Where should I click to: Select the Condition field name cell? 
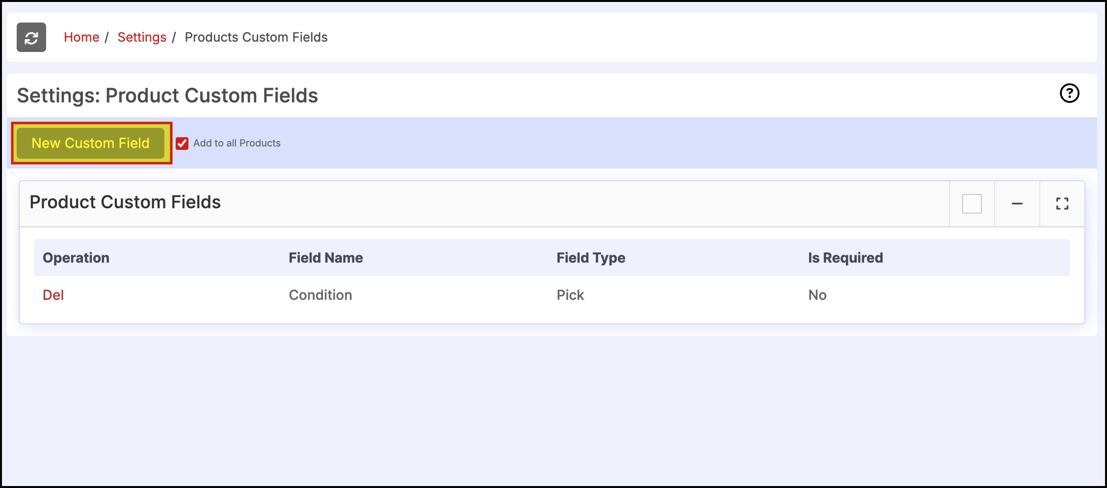coord(320,295)
